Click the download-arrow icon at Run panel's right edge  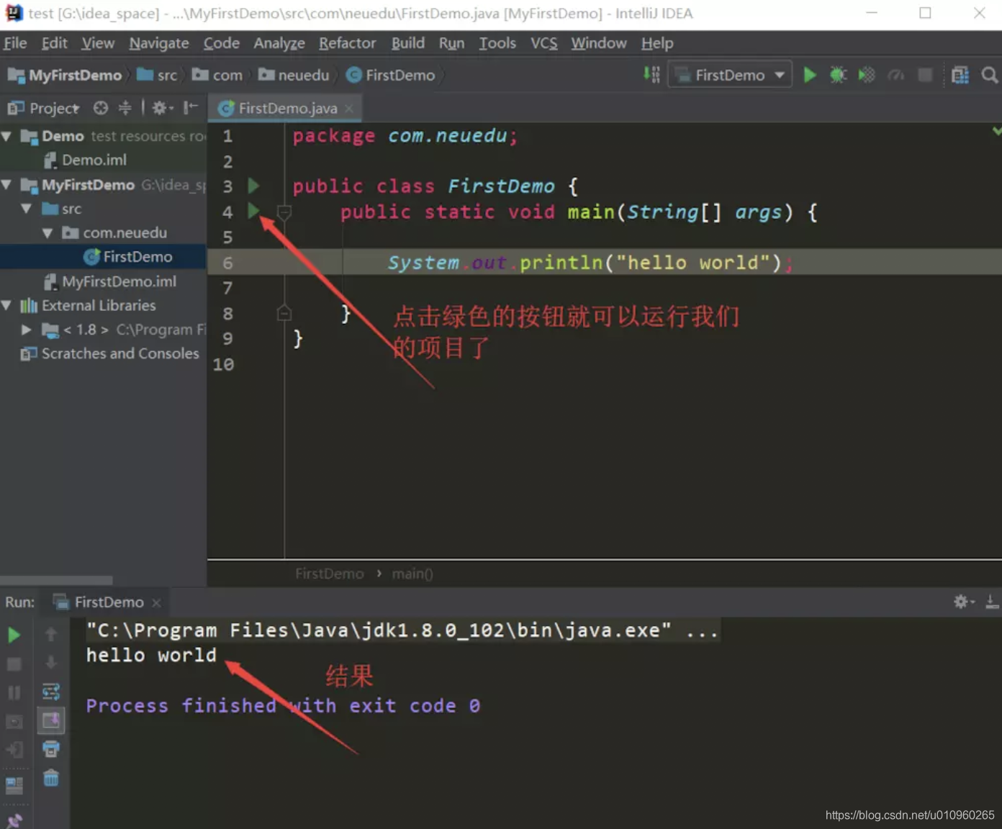(x=992, y=602)
